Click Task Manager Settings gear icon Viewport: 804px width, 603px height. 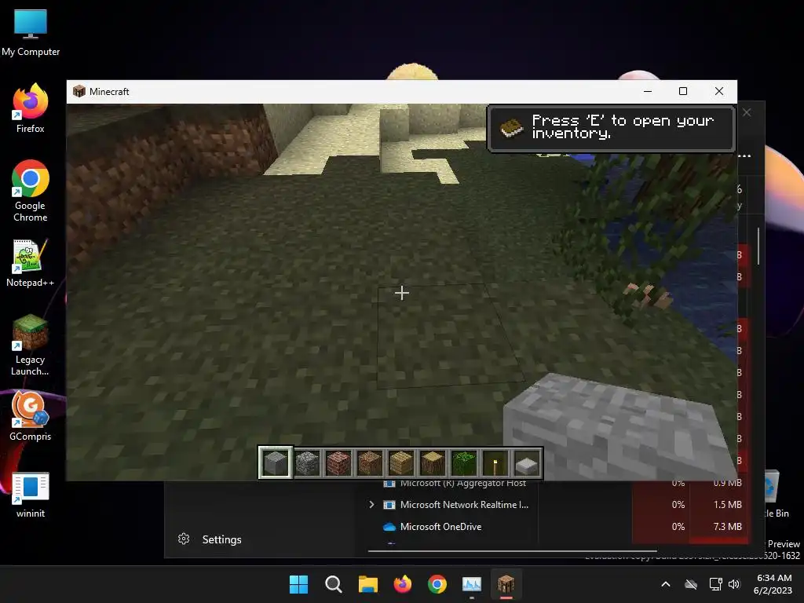click(184, 539)
